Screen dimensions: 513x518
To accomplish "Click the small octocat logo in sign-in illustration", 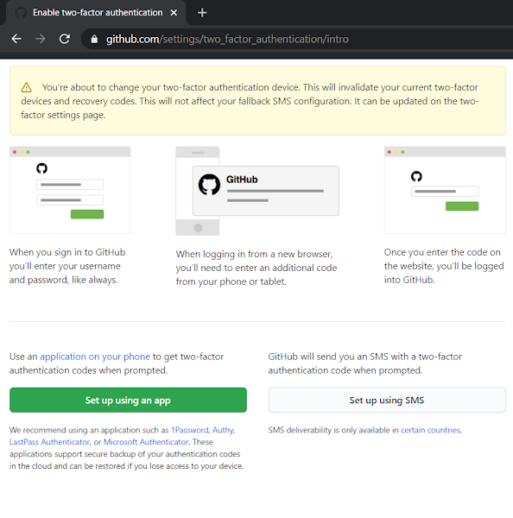I will 41,168.
